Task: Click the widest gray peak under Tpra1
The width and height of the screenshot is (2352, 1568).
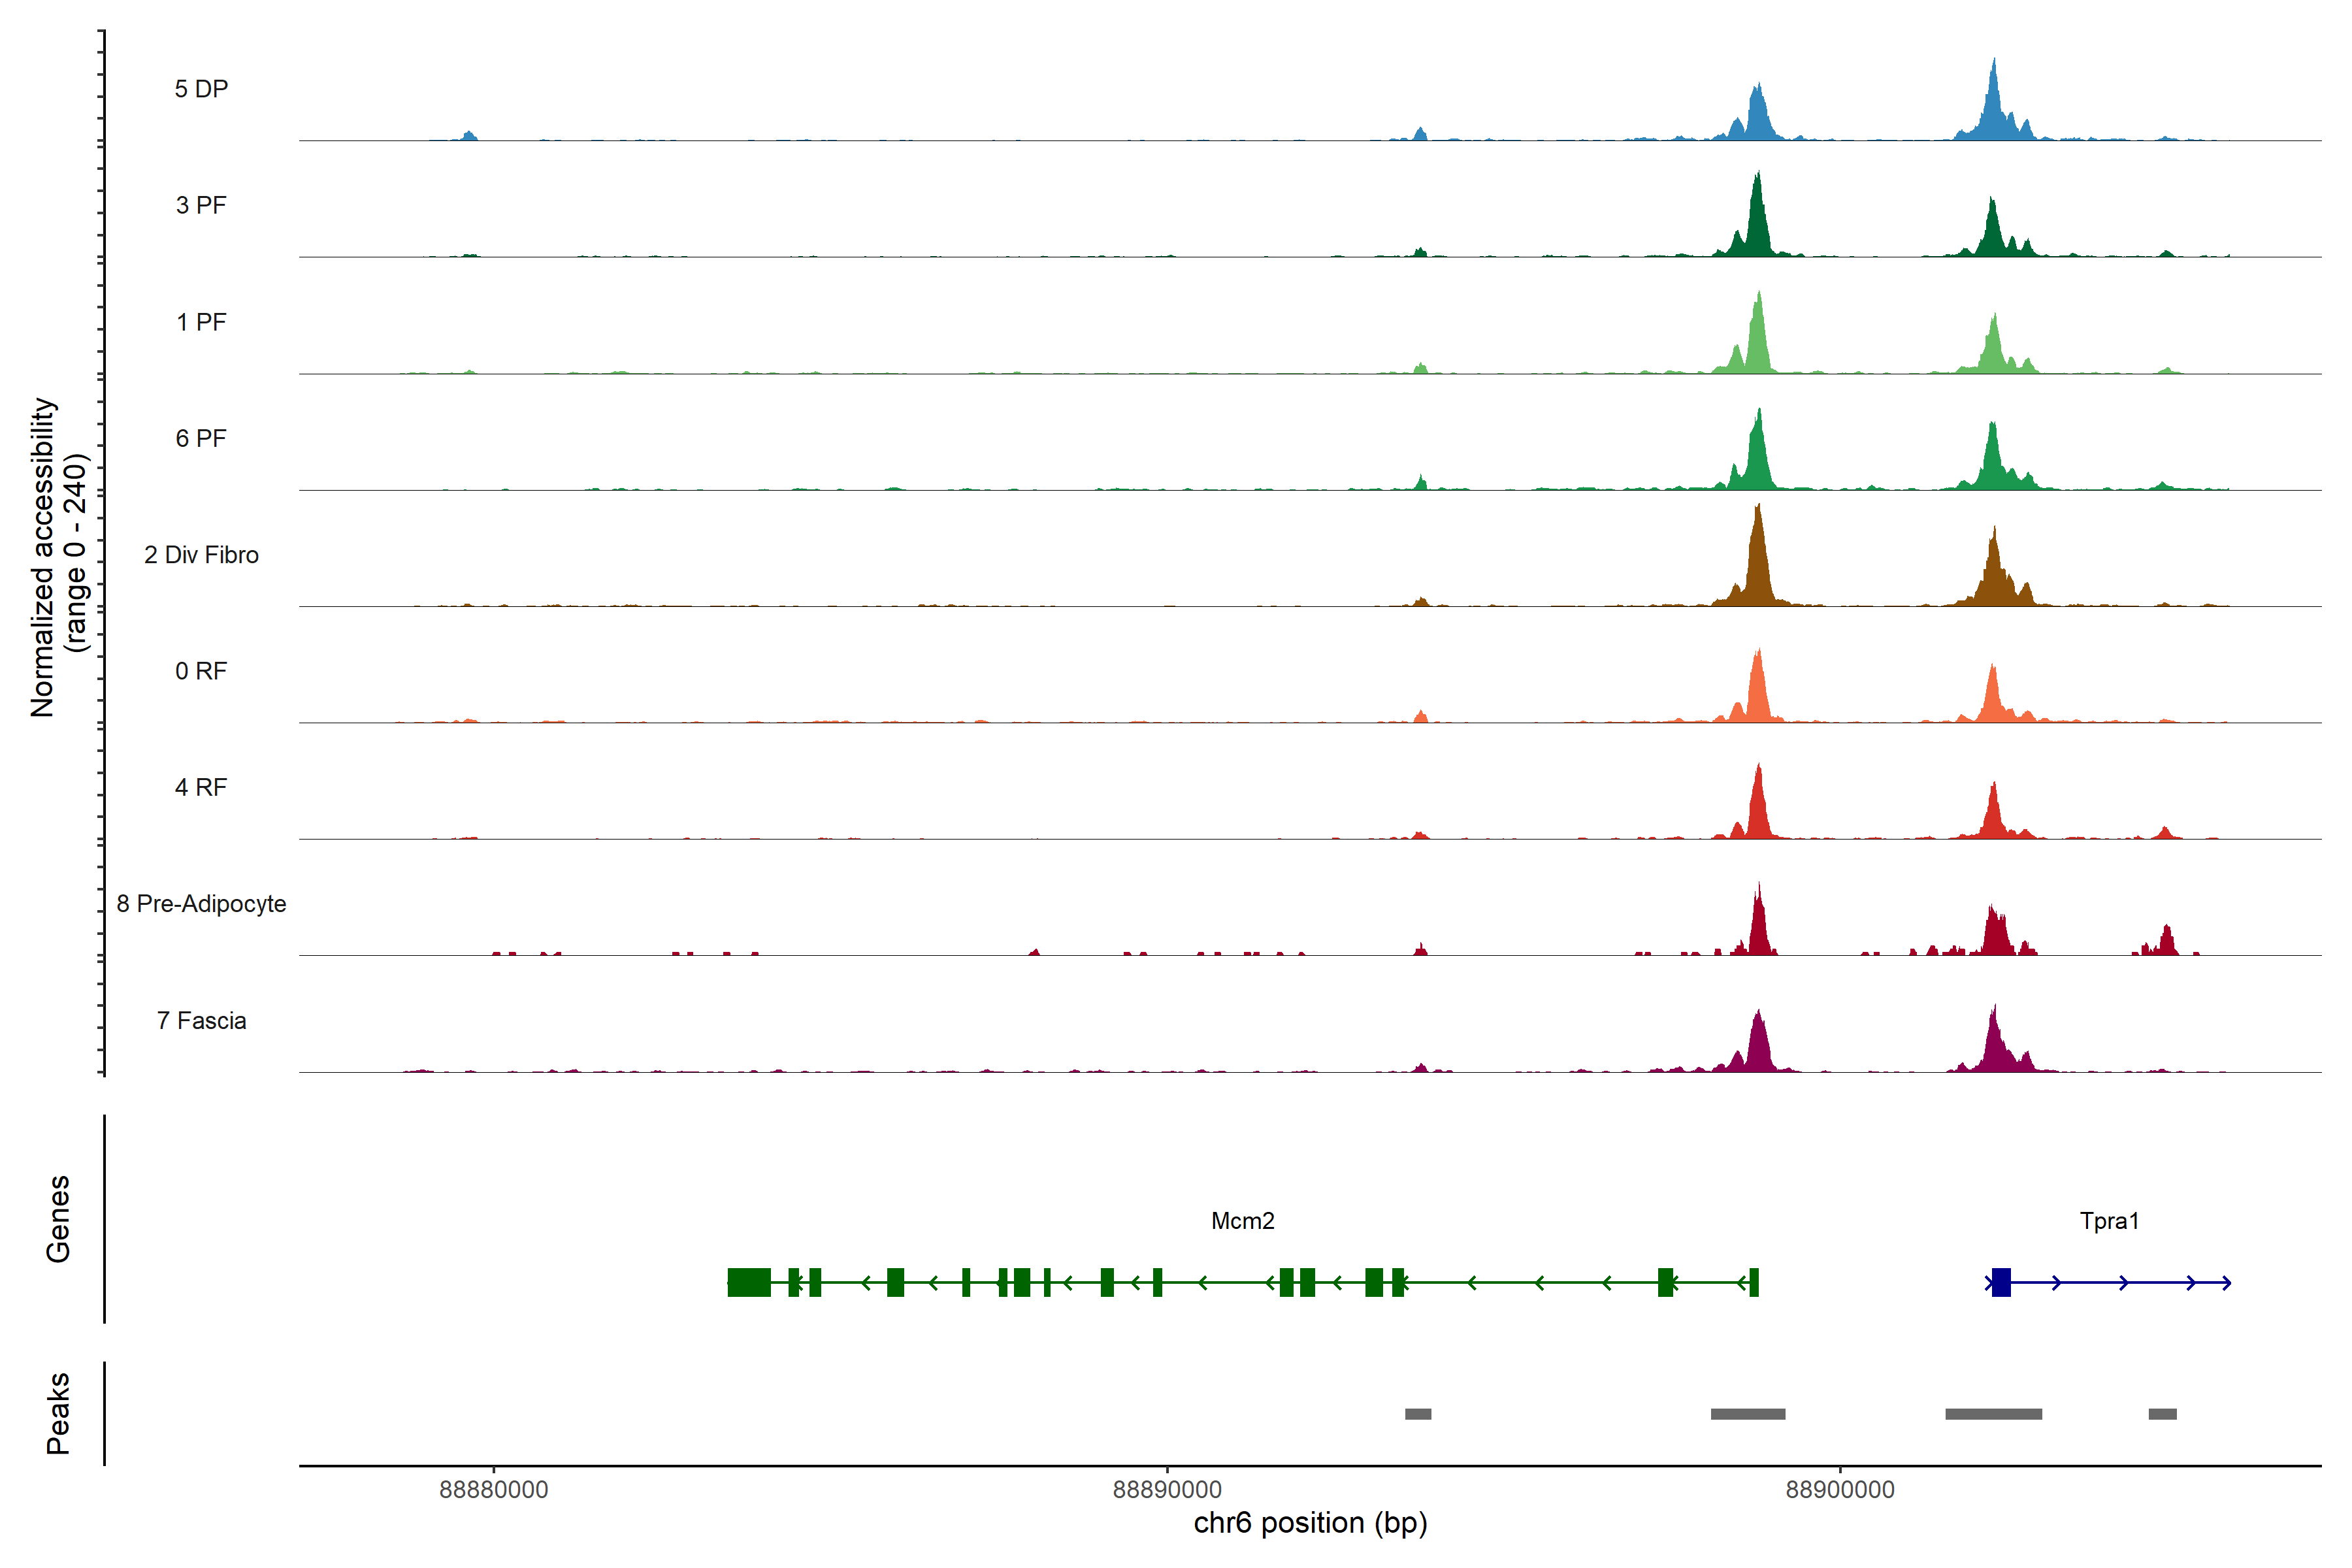Action: 1993,1414
